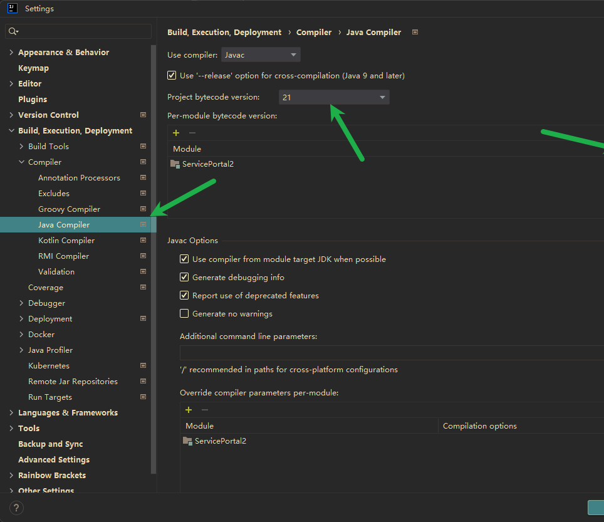Click the minus icon to remove module bytecode entry
This screenshot has height=522, width=604.
click(x=192, y=133)
